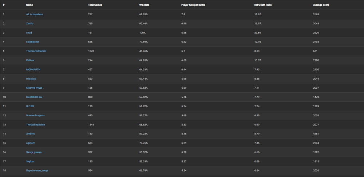The width and height of the screenshot is (364, 177).
Task: Click the ReDzor player link
Action: click(30, 60)
